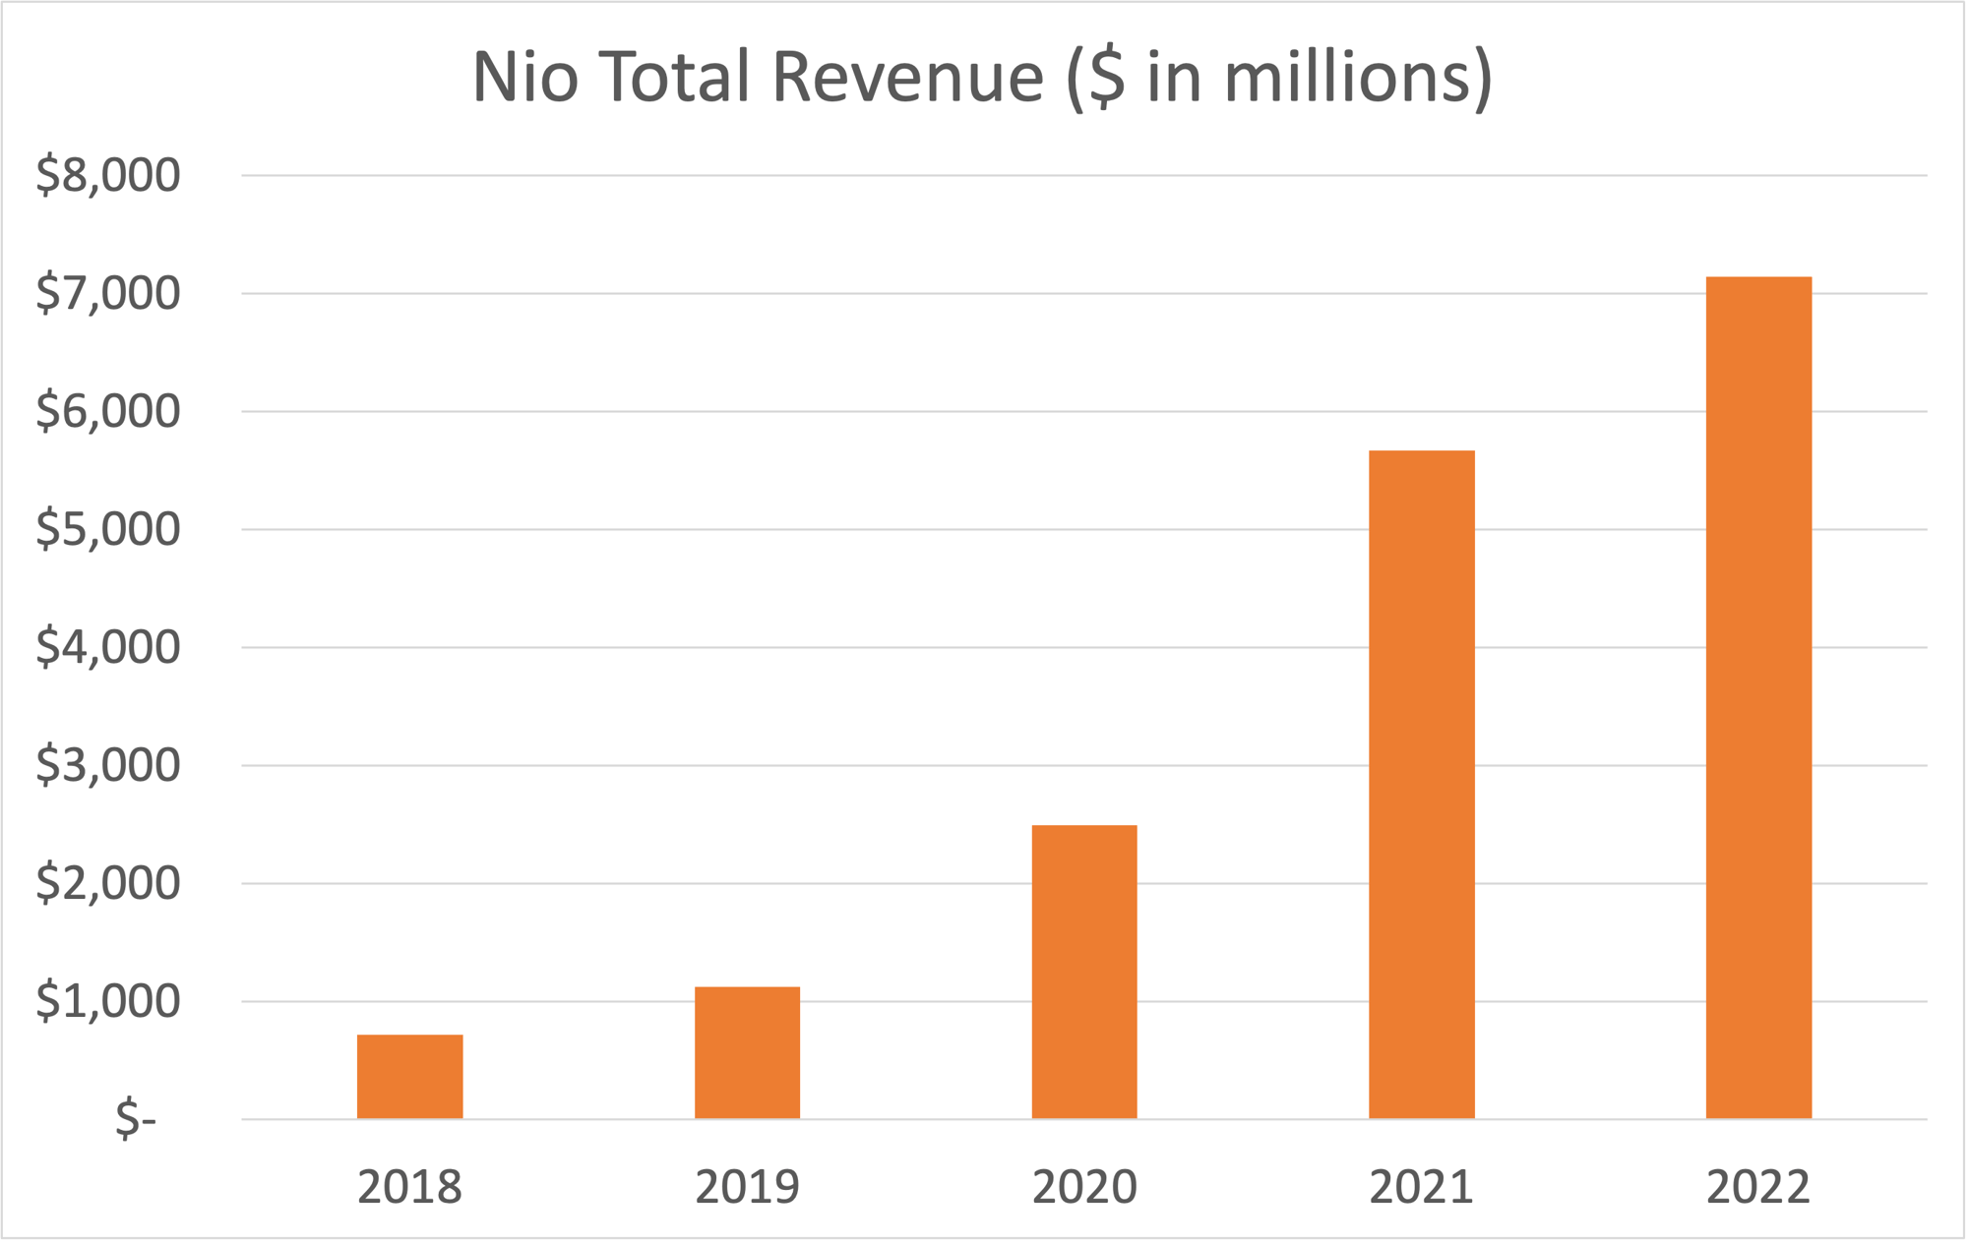Click the 2019 x-axis label
Image resolution: width=1968 pixels, height=1245 pixels.
[747, 1187]
